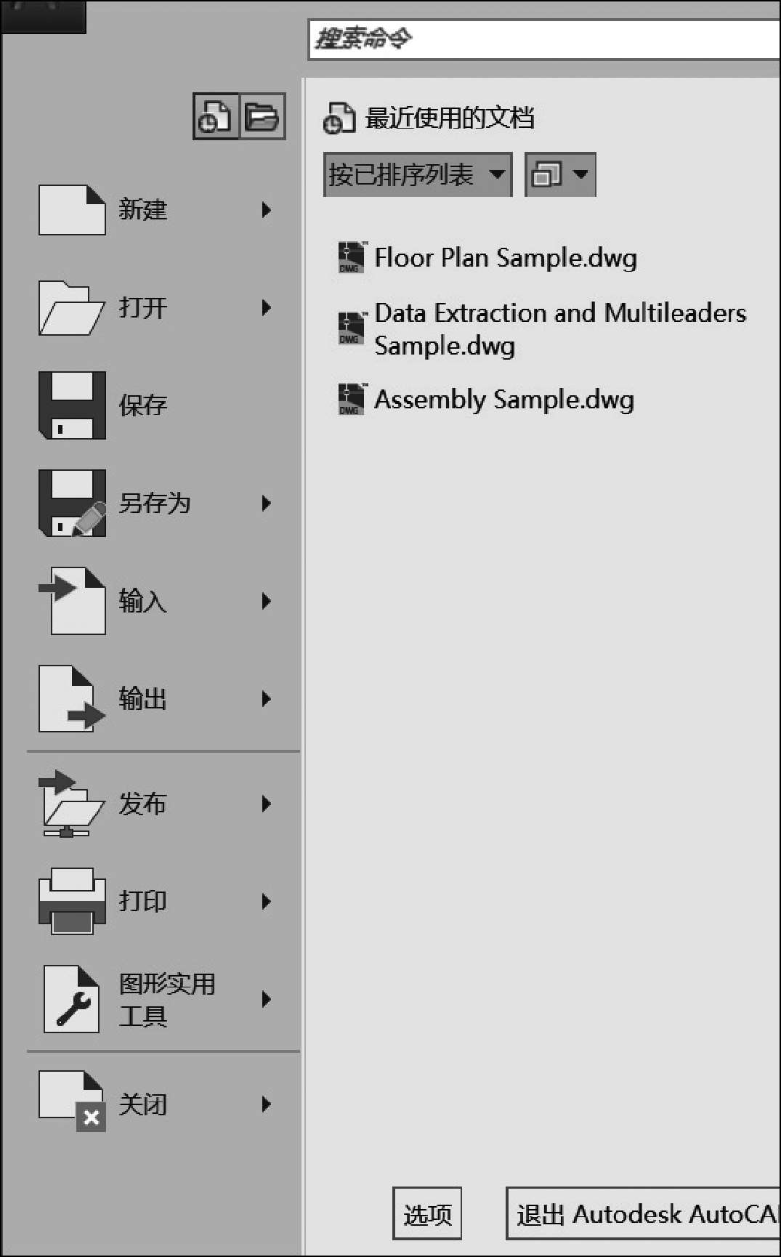Click the Print (打印) printer icon

[x=72, y=901]
